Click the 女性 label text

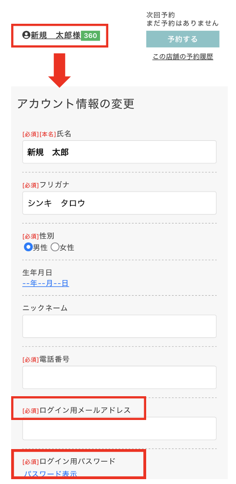click(67, 247)
